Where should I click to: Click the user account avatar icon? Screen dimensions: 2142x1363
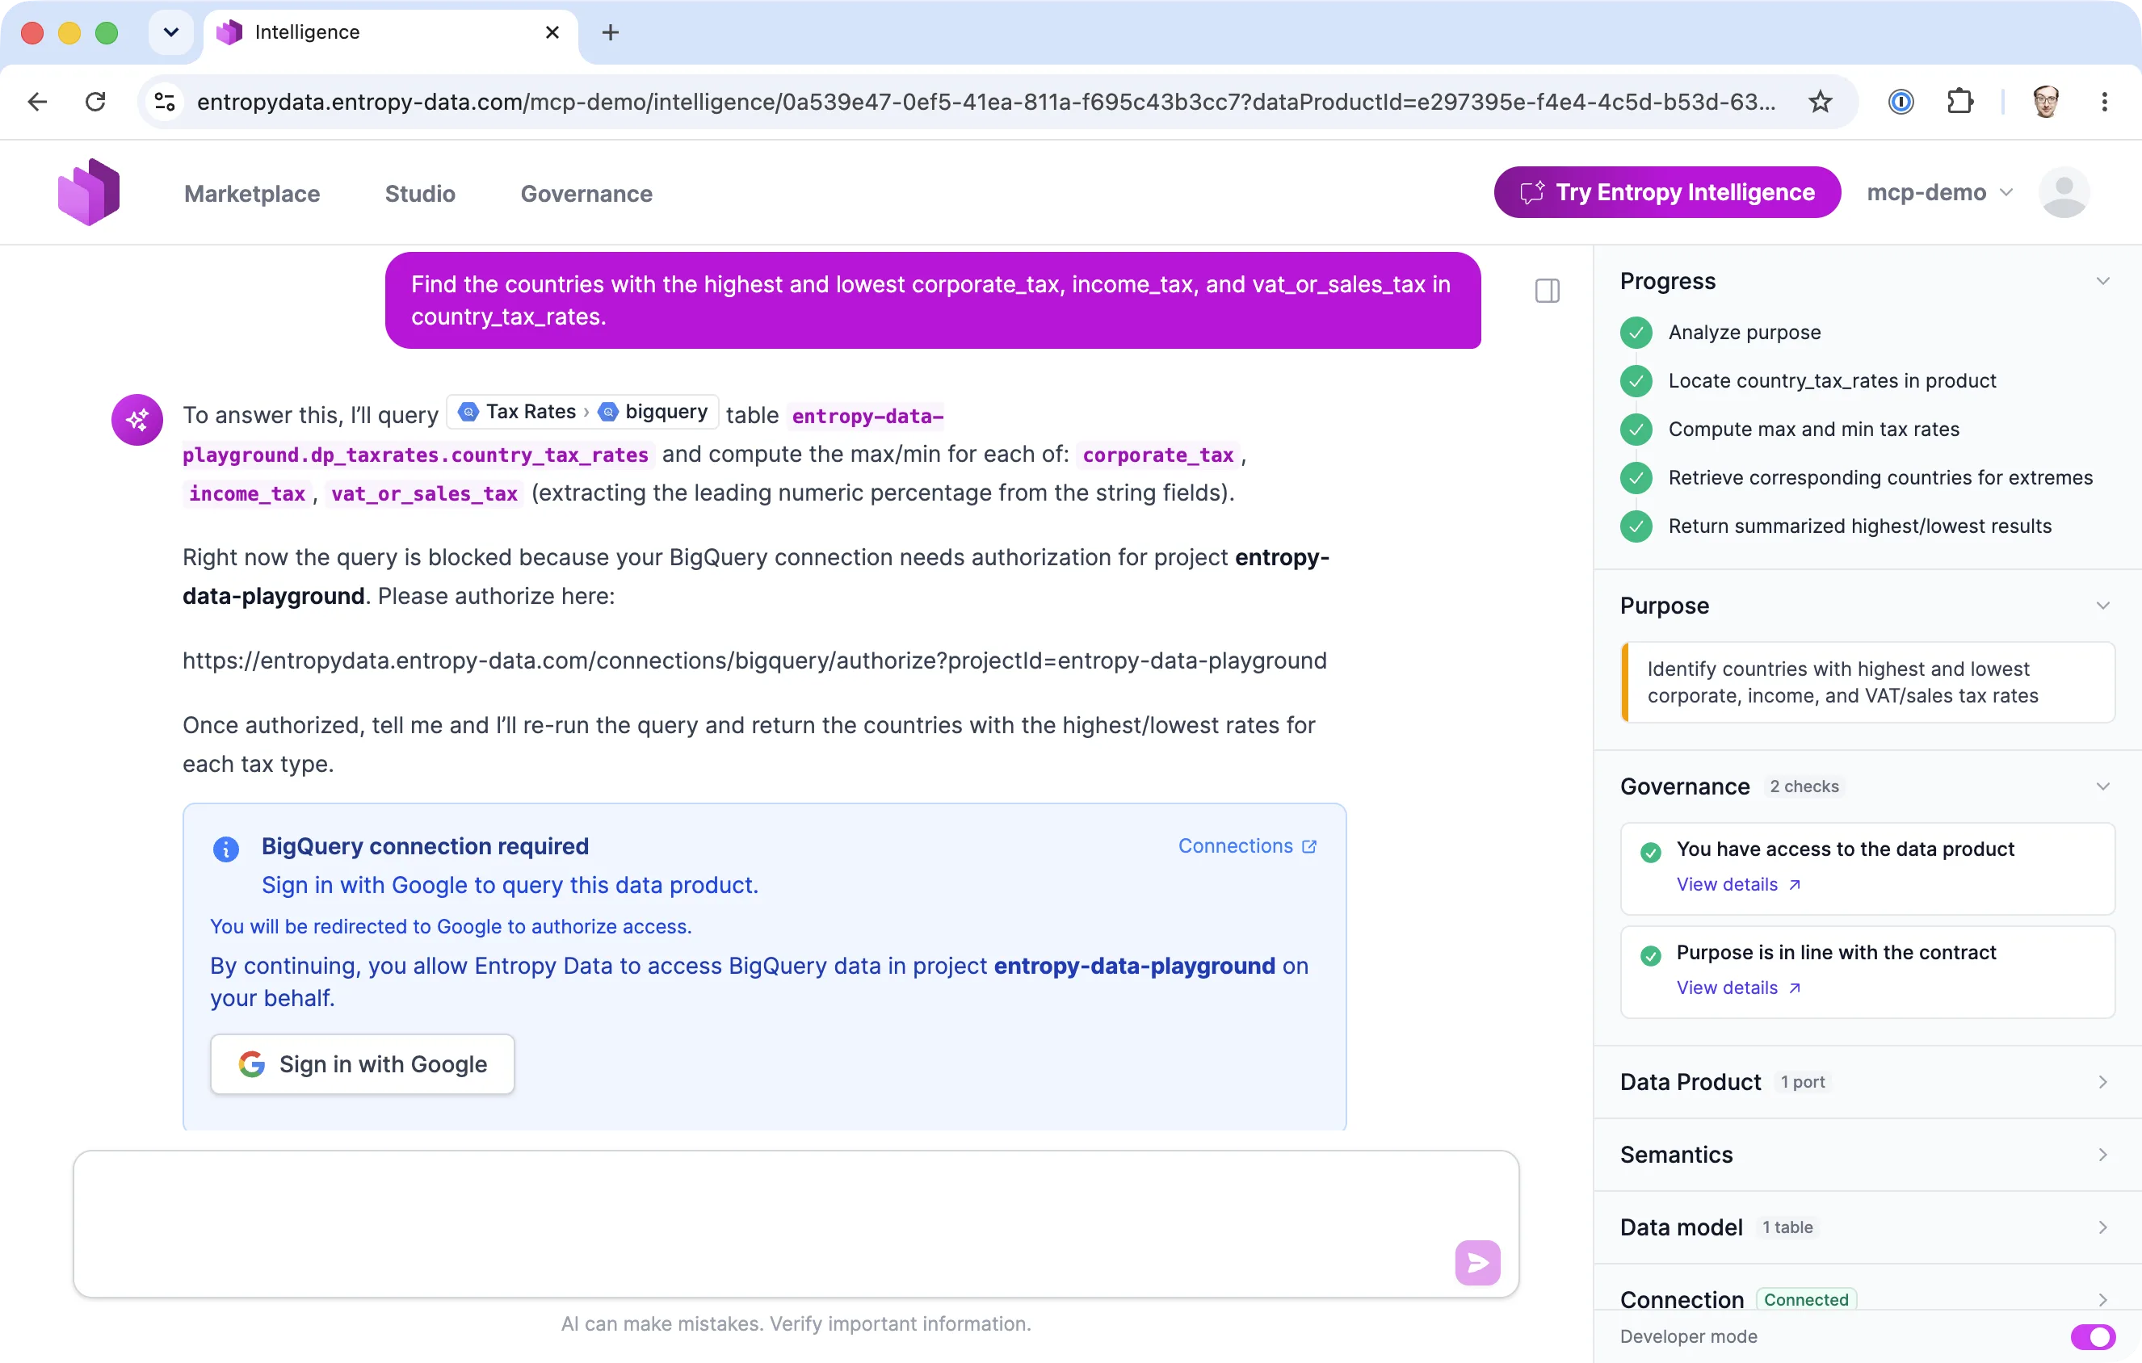[2064, 192]
